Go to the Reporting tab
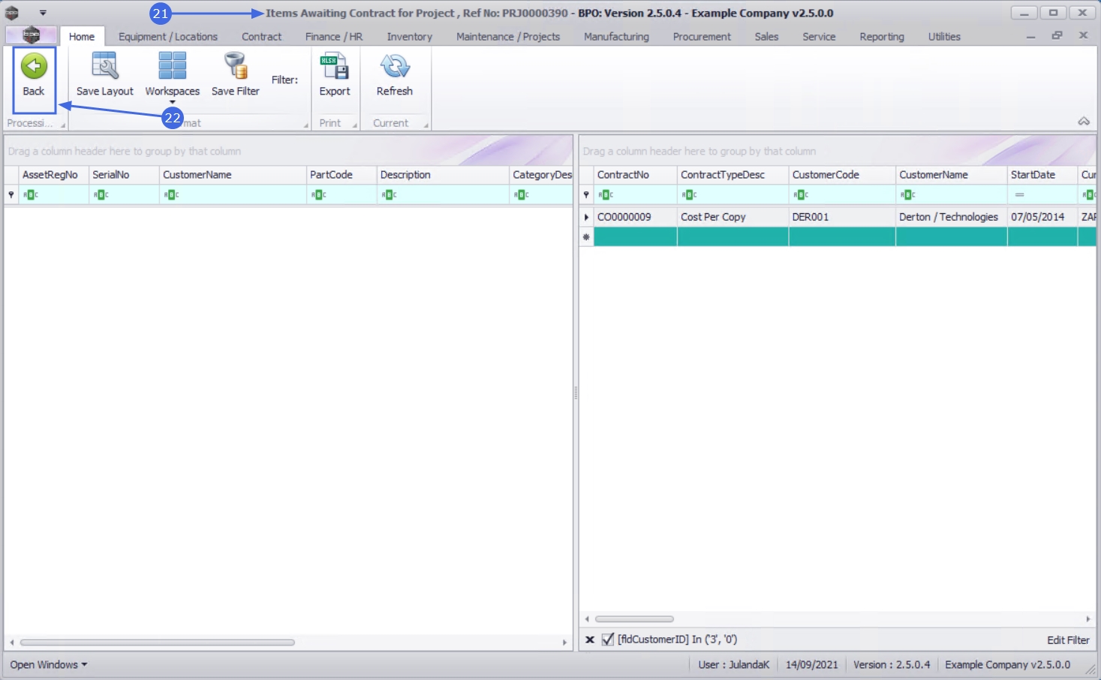This screenshot has height=680, width=1101. pos(882,36)
